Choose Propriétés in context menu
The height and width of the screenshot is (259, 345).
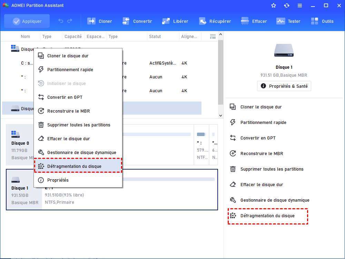[x=78, y=180]
